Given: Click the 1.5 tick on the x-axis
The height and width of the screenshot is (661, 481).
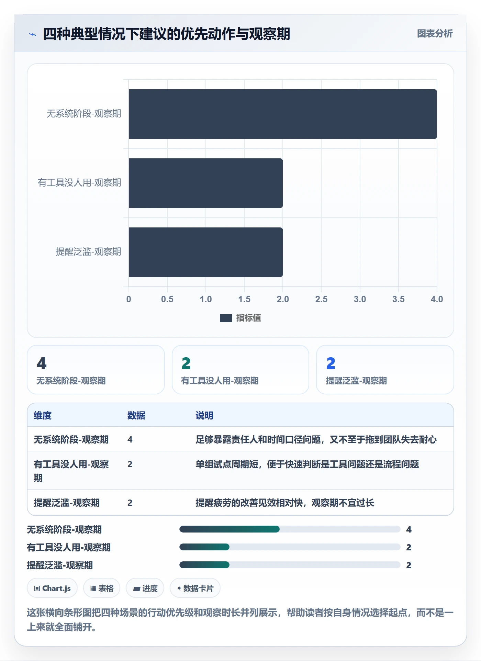Looking at the screenshot, I should 244,299.
